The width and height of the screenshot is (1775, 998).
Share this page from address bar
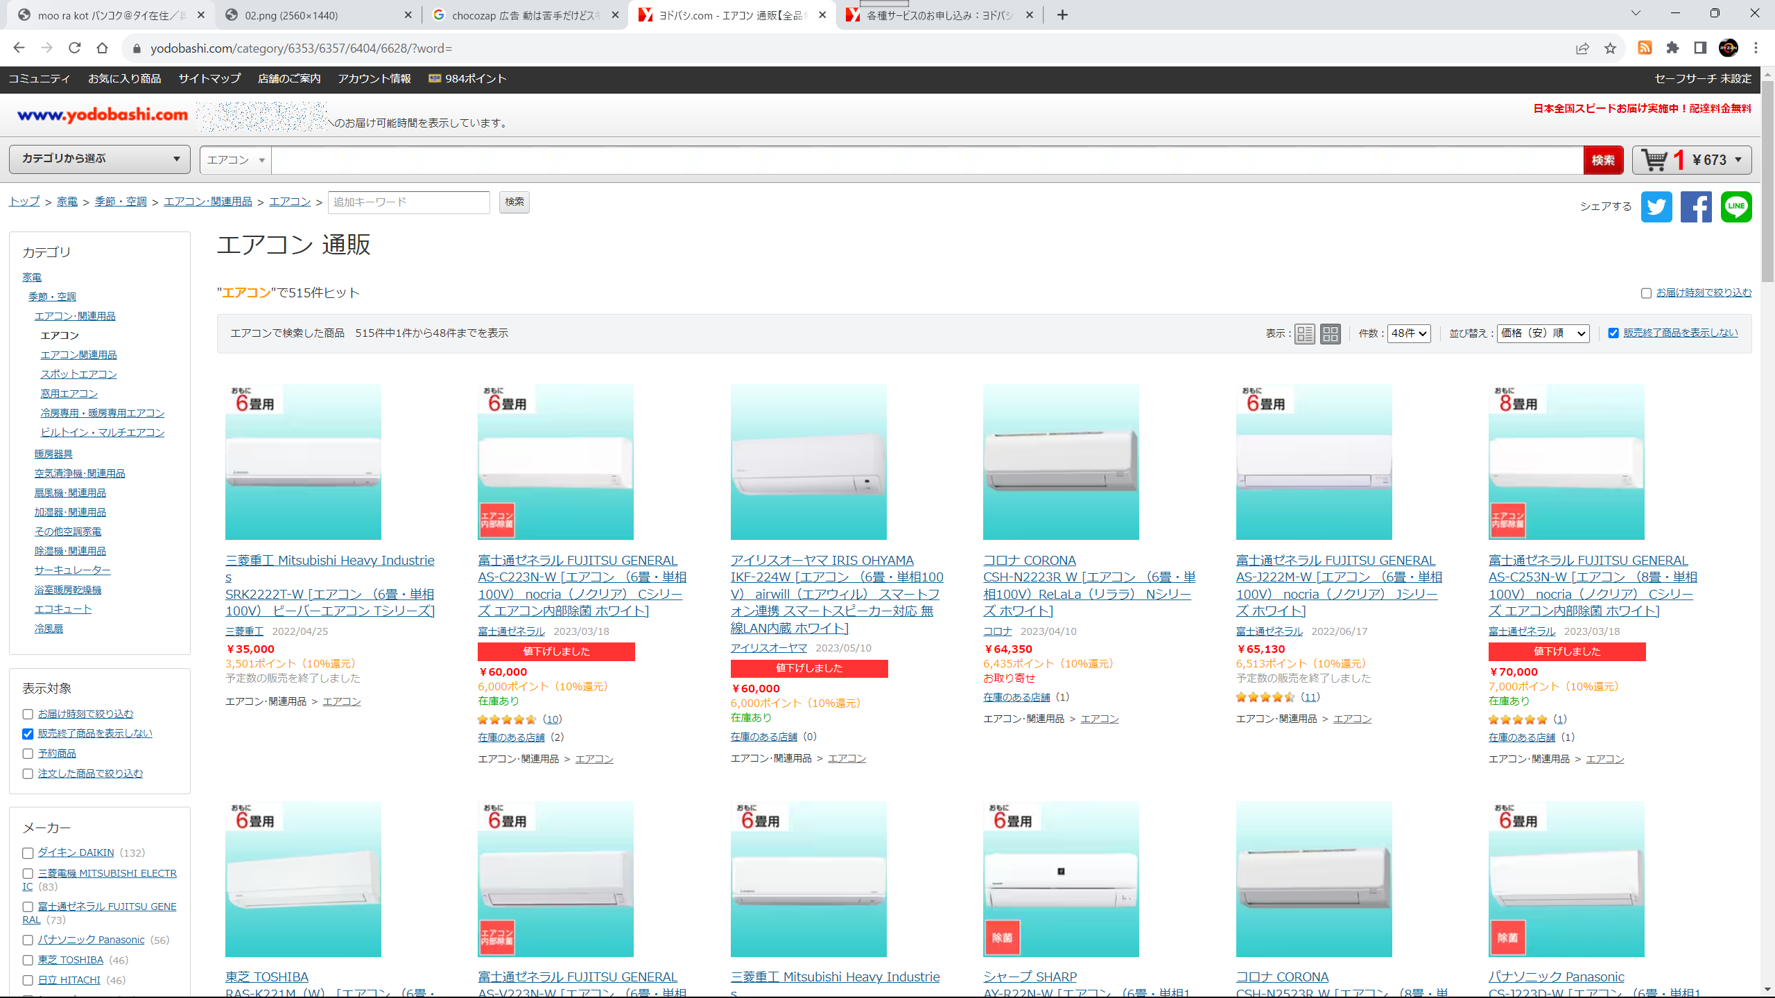coord(1582,48)
